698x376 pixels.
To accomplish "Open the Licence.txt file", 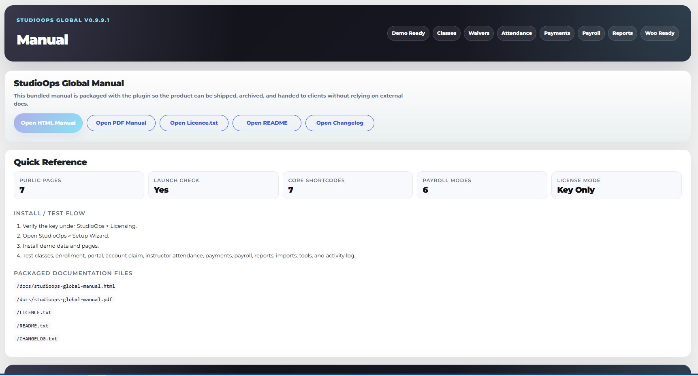I will (x=194, y=123).
